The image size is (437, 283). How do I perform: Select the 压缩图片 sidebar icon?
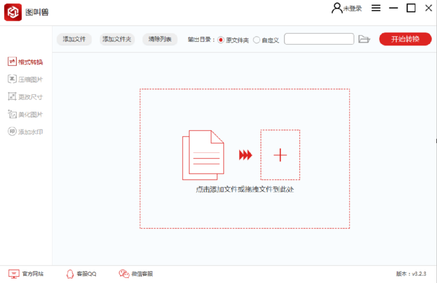pos(12,79)
